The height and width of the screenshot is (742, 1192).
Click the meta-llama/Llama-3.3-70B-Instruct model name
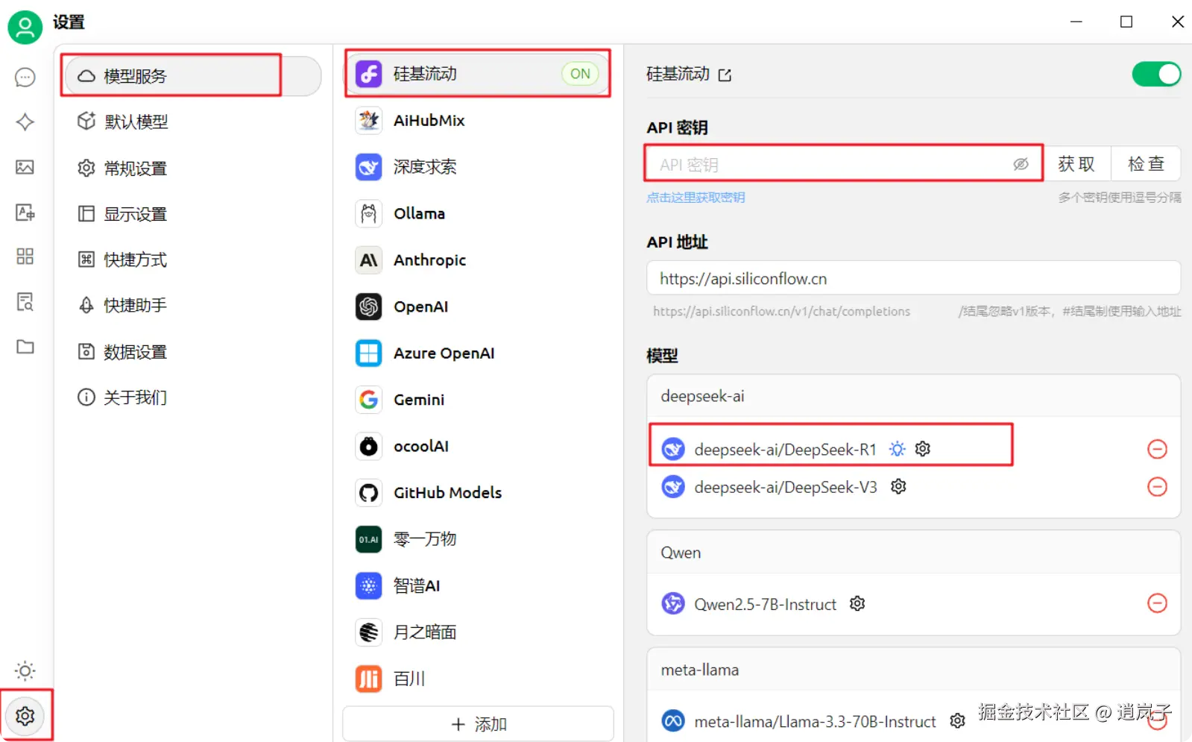(815, 722)
